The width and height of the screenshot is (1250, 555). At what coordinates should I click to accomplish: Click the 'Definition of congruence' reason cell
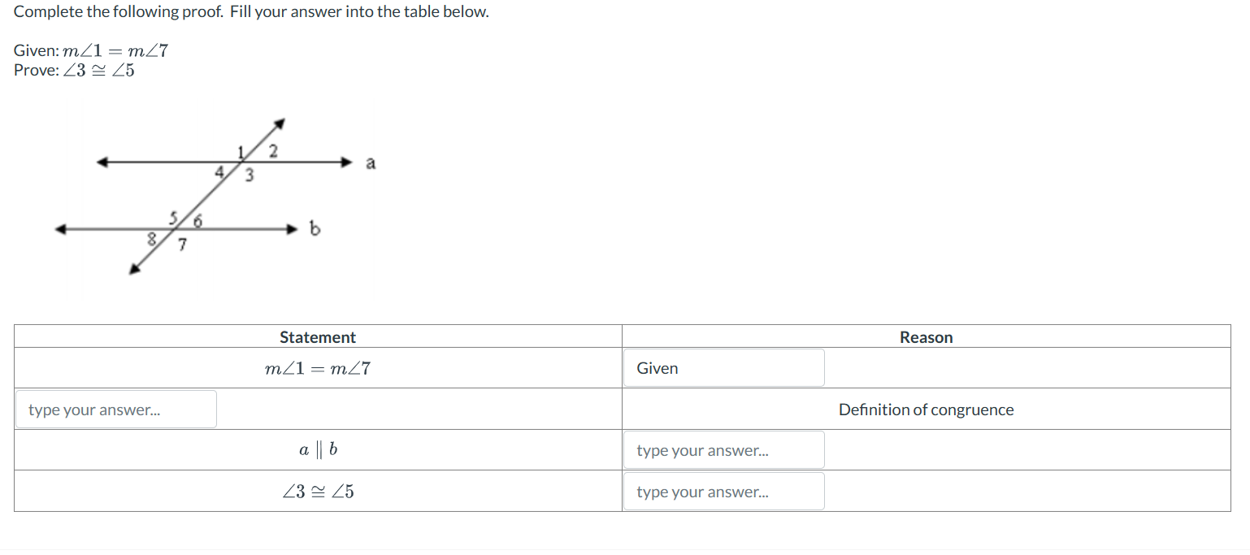point(926,409)
